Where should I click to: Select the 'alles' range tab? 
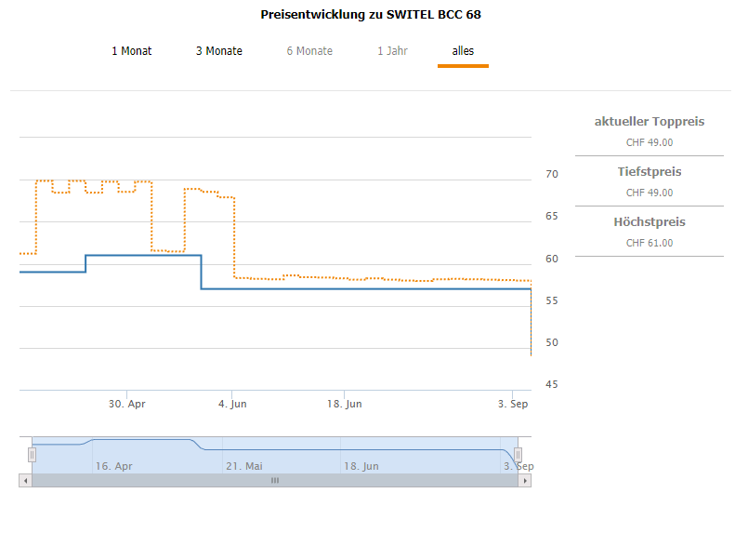coord(463,51)
